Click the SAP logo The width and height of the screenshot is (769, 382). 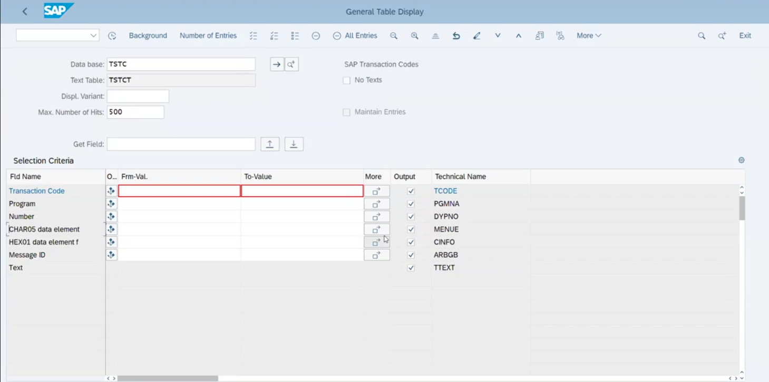coord(59,11)
